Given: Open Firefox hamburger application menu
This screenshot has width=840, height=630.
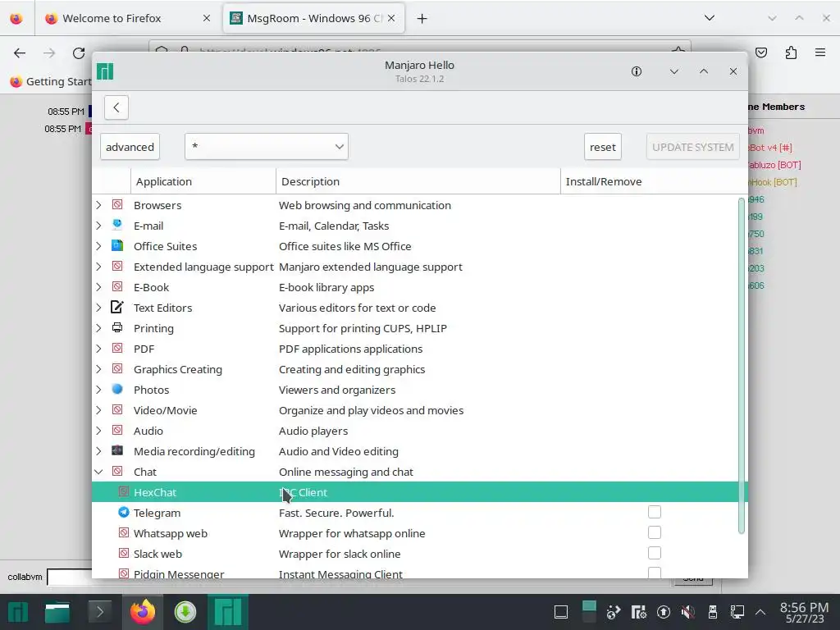Looking at the screenshot, I should click(820, 52).
